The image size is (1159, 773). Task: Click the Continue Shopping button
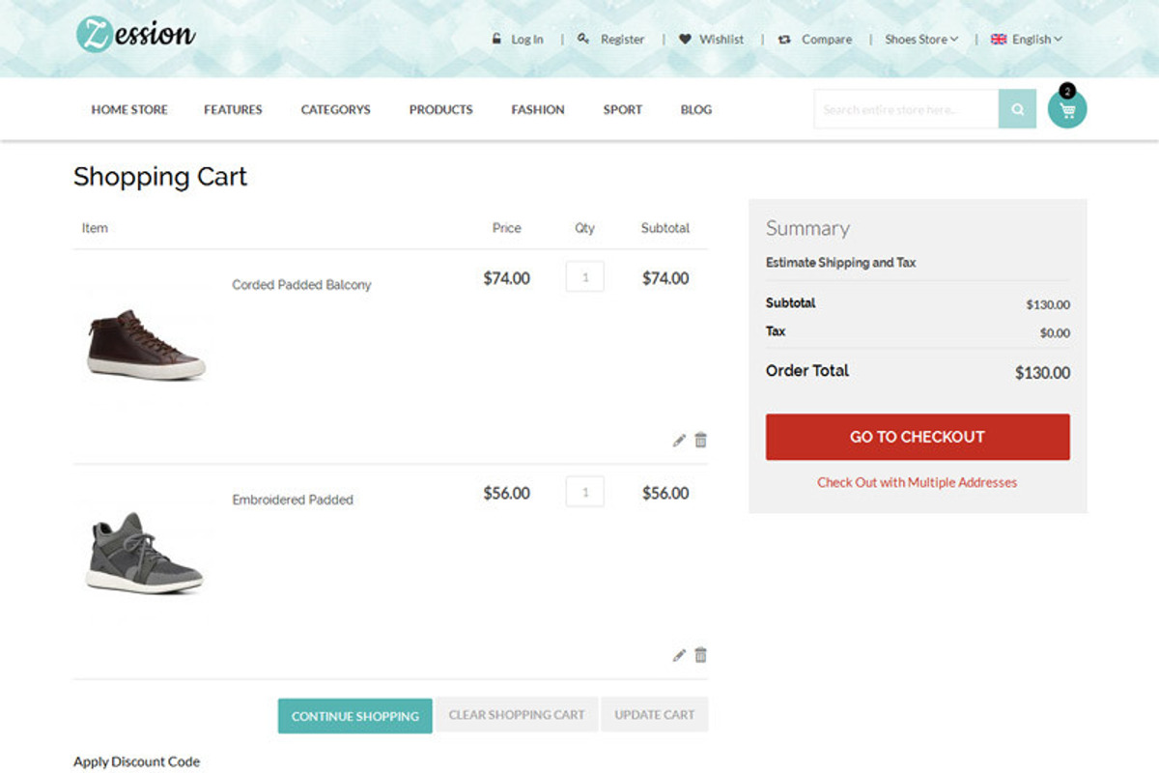point(355,716)
